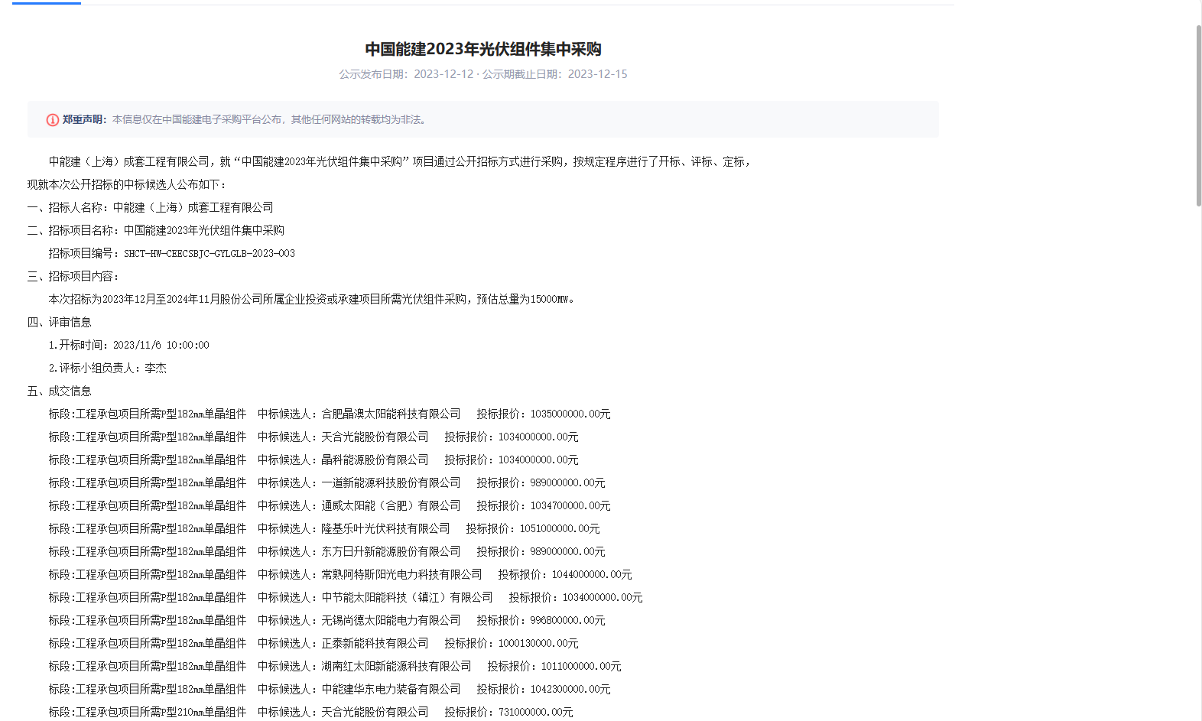Screen dimensions: 1202x721
Task: Click the section label containing P型210mm单晶组件
Action: (148, 712)
